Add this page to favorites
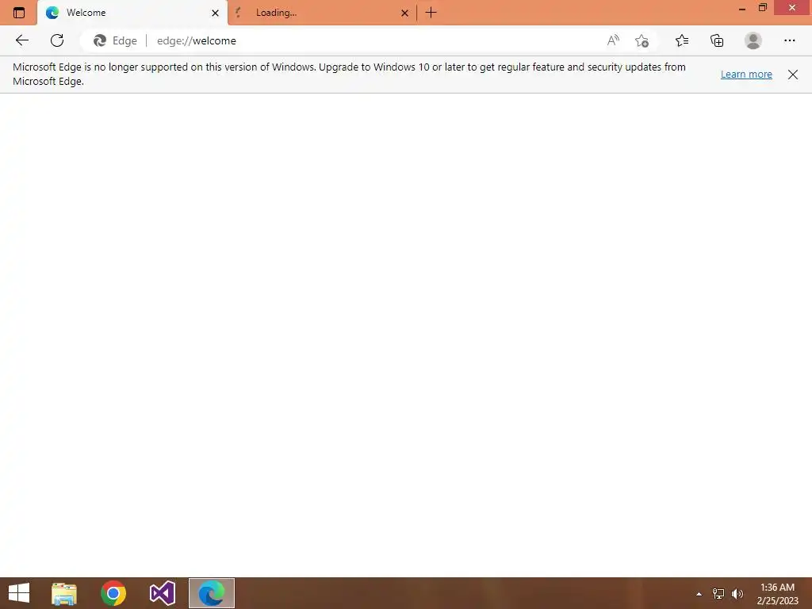Viewport: 812px width, 609px height. (x=642, y=40)
